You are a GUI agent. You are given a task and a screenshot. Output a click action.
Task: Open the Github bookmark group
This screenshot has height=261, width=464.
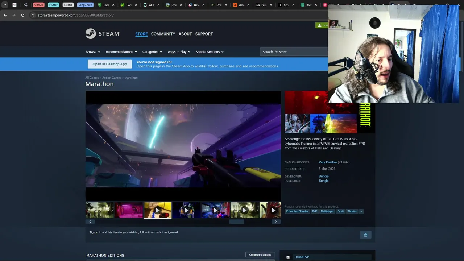pyautogui.click(x=39, y=5)
